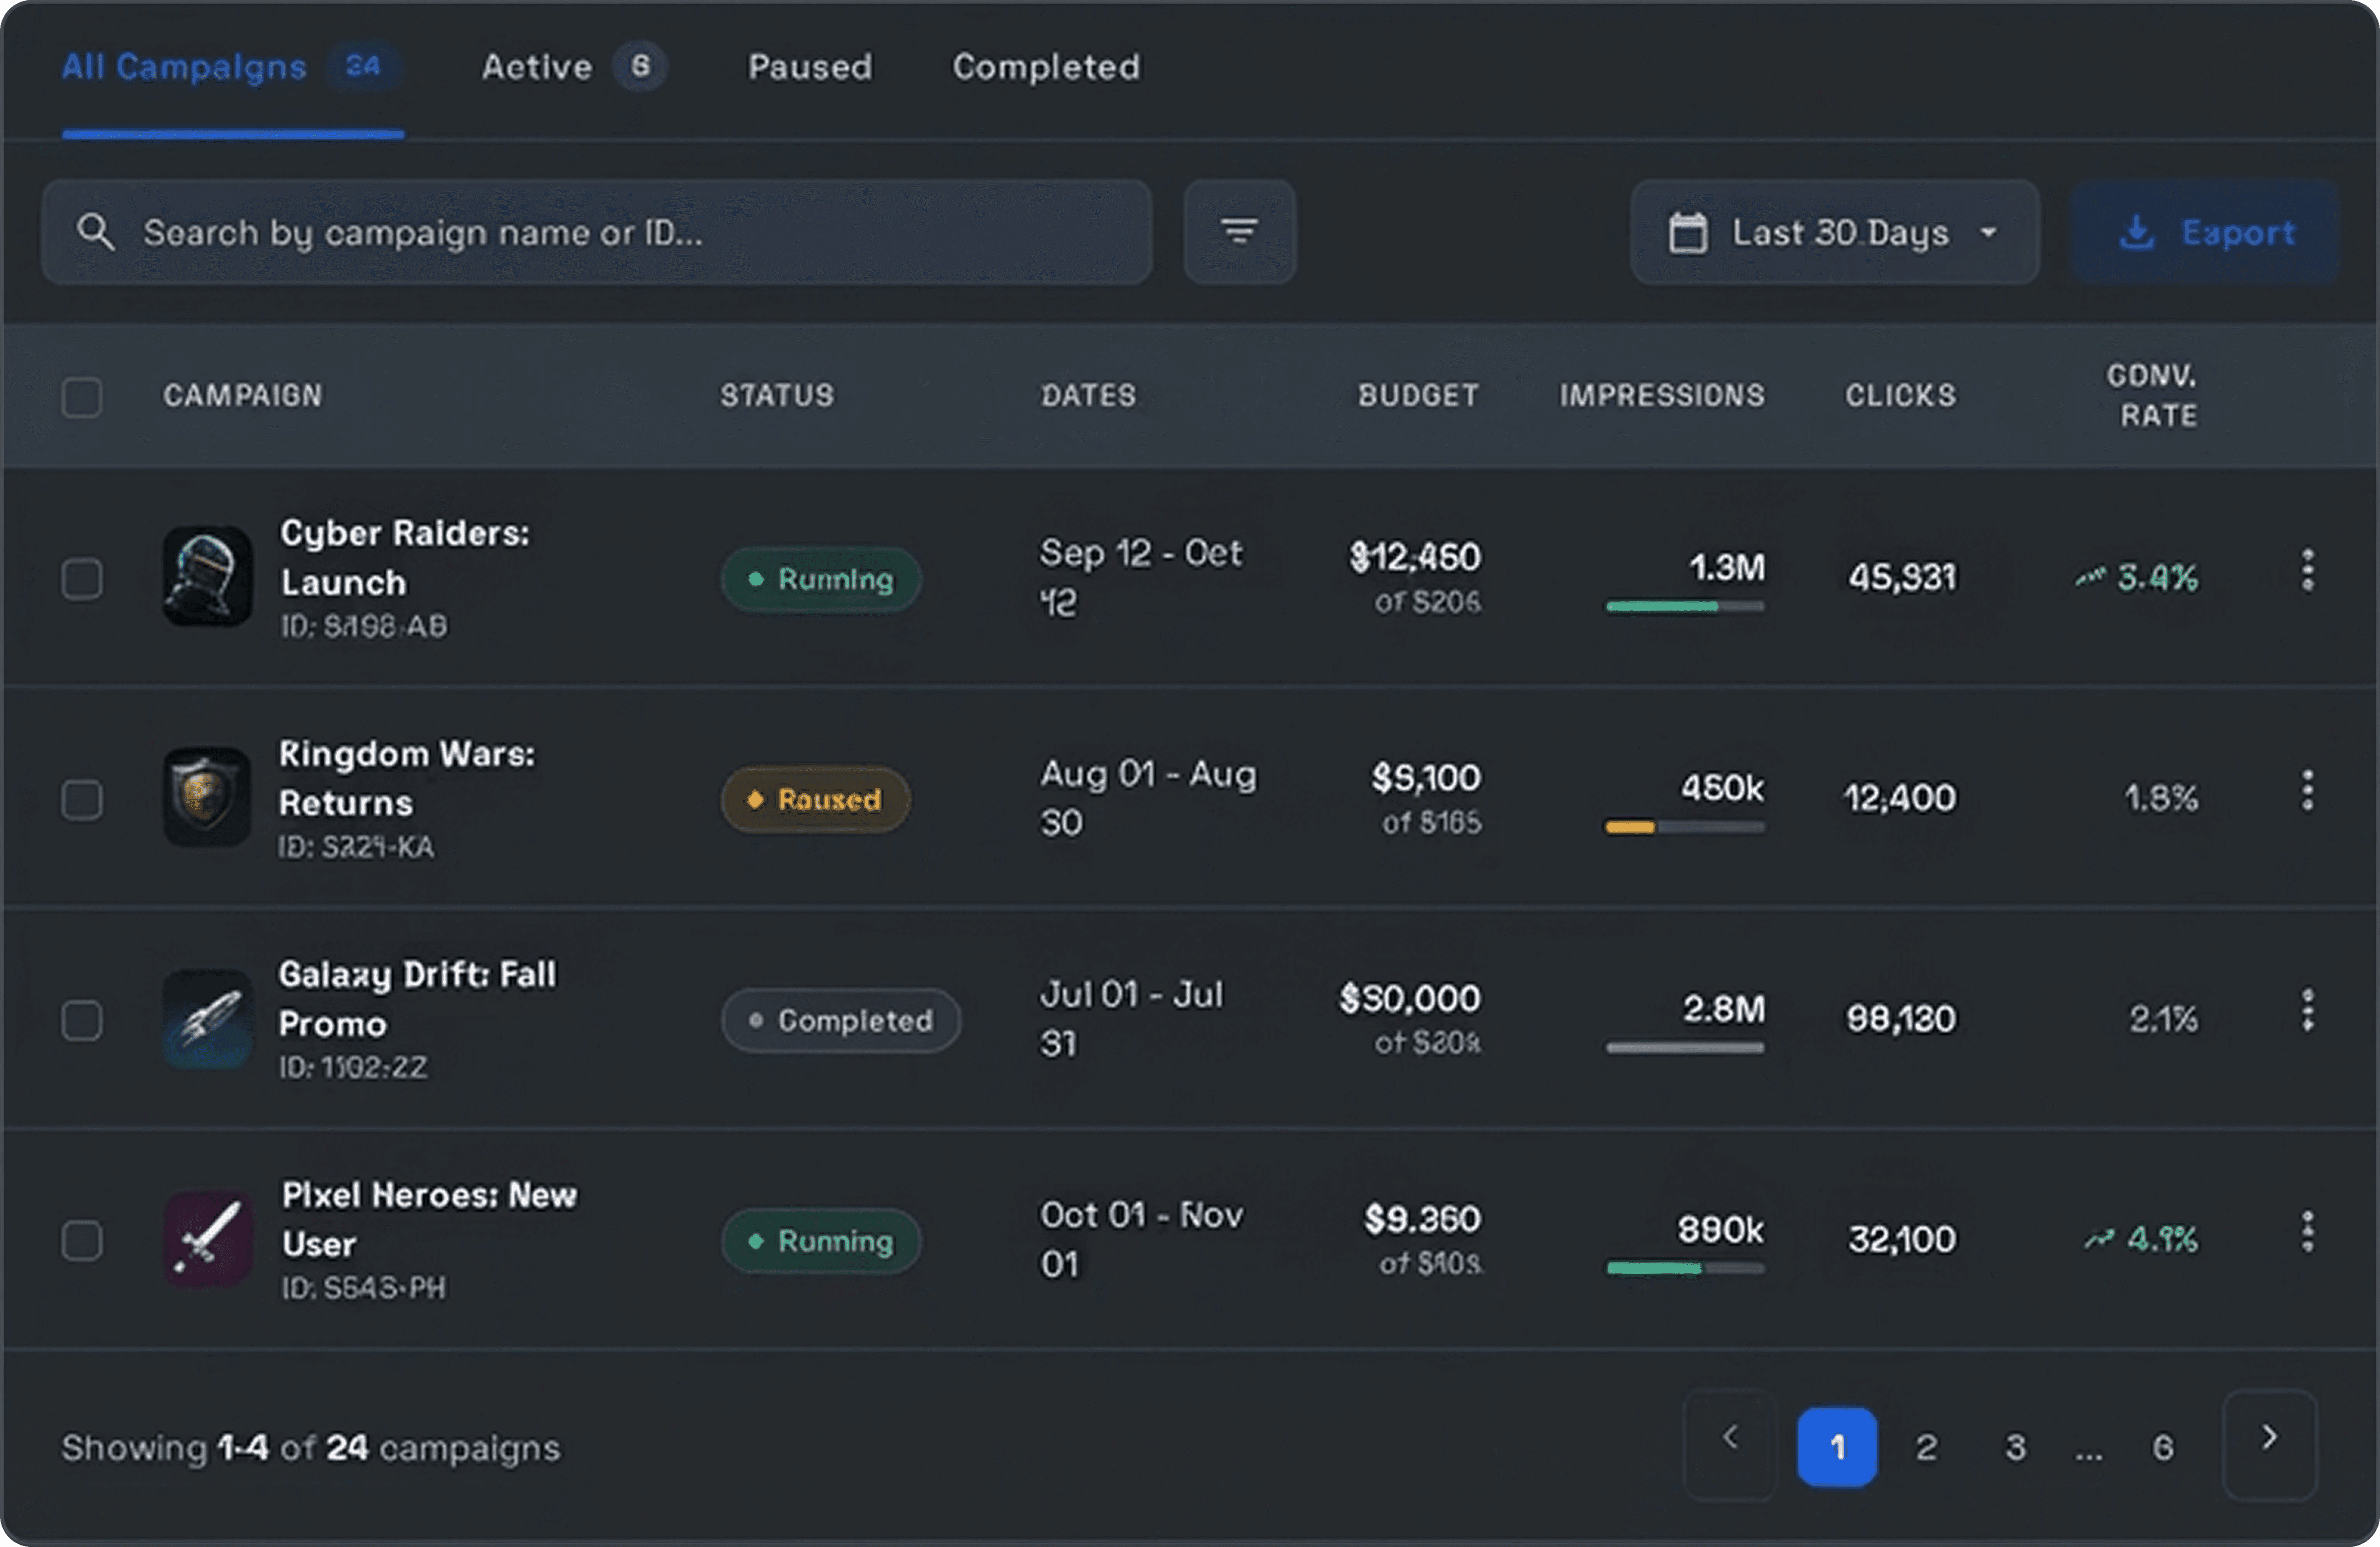Open options menu for Cyber Raiders row

tap(2307, 570)
